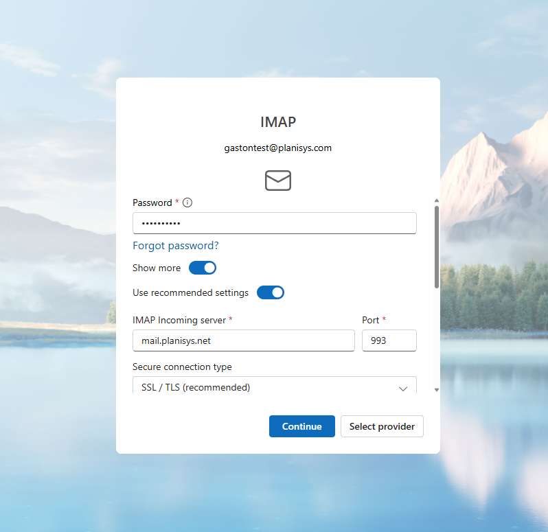Open the Forgot password? link
Viewport: 548px width, 532px height.
[x=176, y=246]
